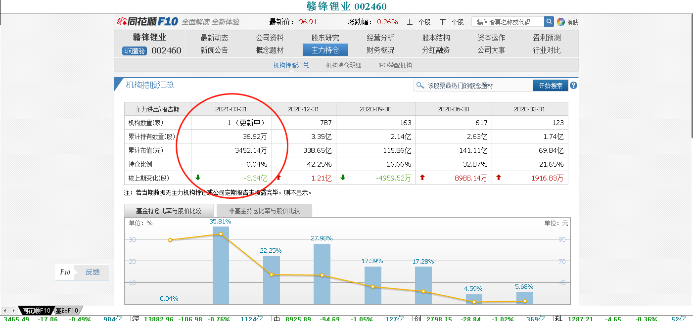Click the 1.21亿 change value

coord(322,178)
